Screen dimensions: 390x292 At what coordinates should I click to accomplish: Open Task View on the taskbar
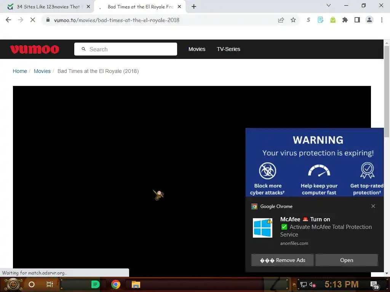point(50,284)
